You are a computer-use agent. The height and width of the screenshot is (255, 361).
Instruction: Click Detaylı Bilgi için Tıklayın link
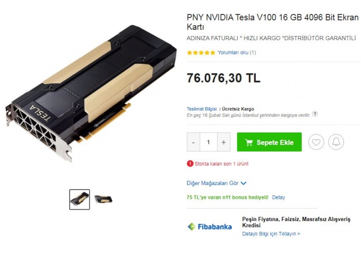click(x=271, y=233)
